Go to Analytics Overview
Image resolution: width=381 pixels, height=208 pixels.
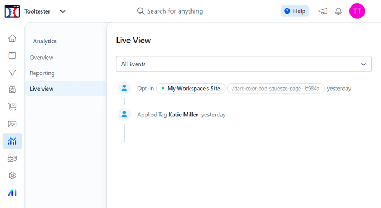click(41, 58)
